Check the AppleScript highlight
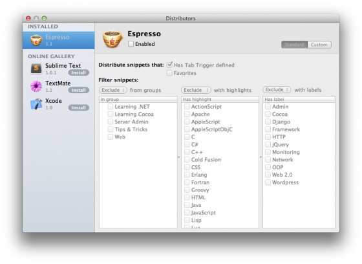Screen dimensions: 362x264 point(187,122)
